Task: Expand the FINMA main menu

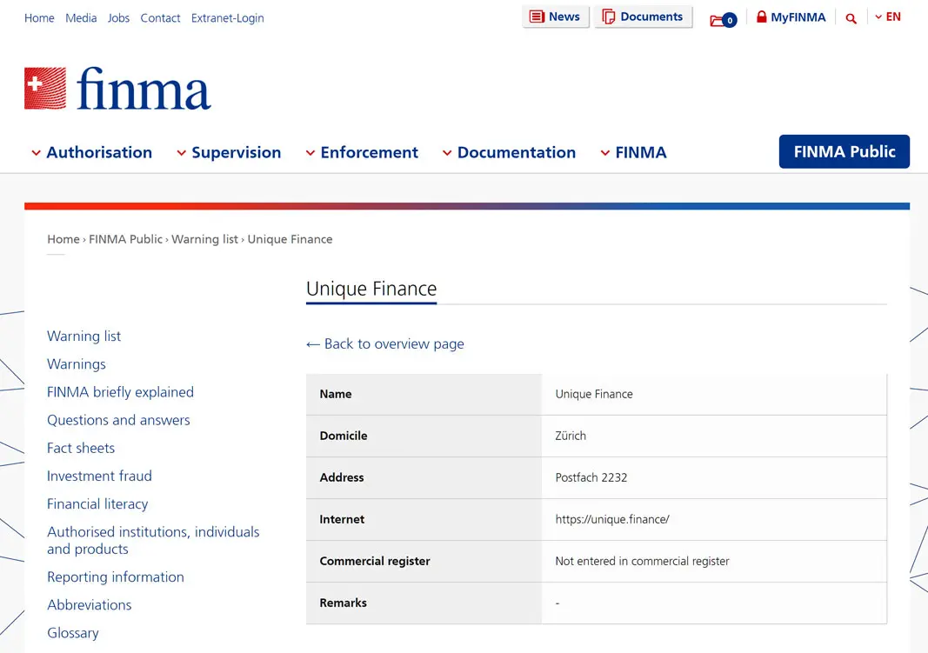Action: (x=633, y=153)
